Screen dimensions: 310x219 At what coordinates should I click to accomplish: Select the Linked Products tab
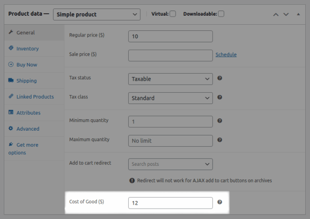(35, 96)
